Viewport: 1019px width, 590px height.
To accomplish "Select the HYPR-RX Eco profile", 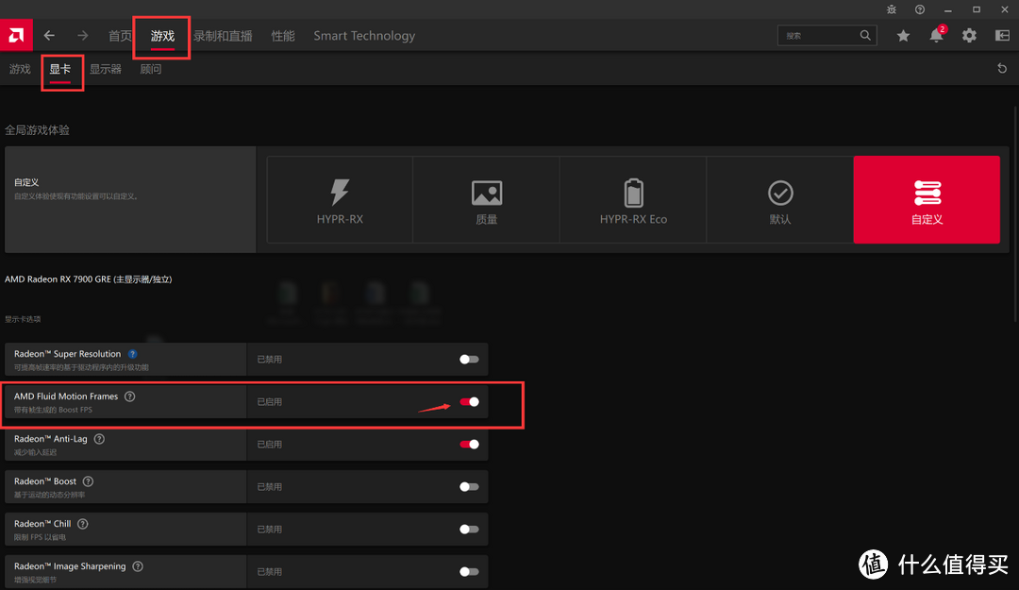I will (633, 200).
